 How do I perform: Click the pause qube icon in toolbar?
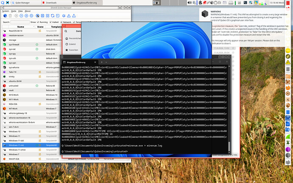[x=21, y=16]
